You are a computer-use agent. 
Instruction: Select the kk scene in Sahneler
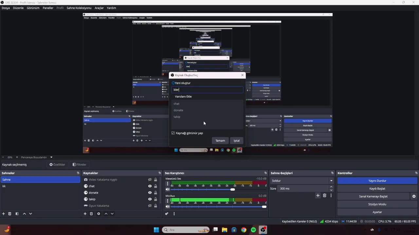40,186
